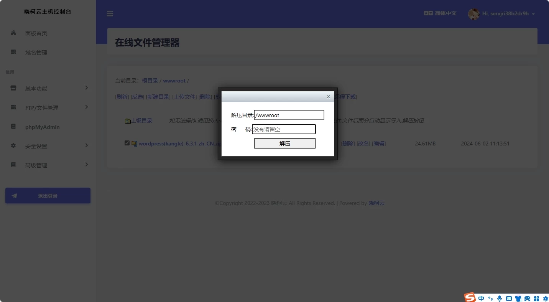Click the wwwroot breadcrumb link
The image size is (549, 302).
[x=174, y=81]
